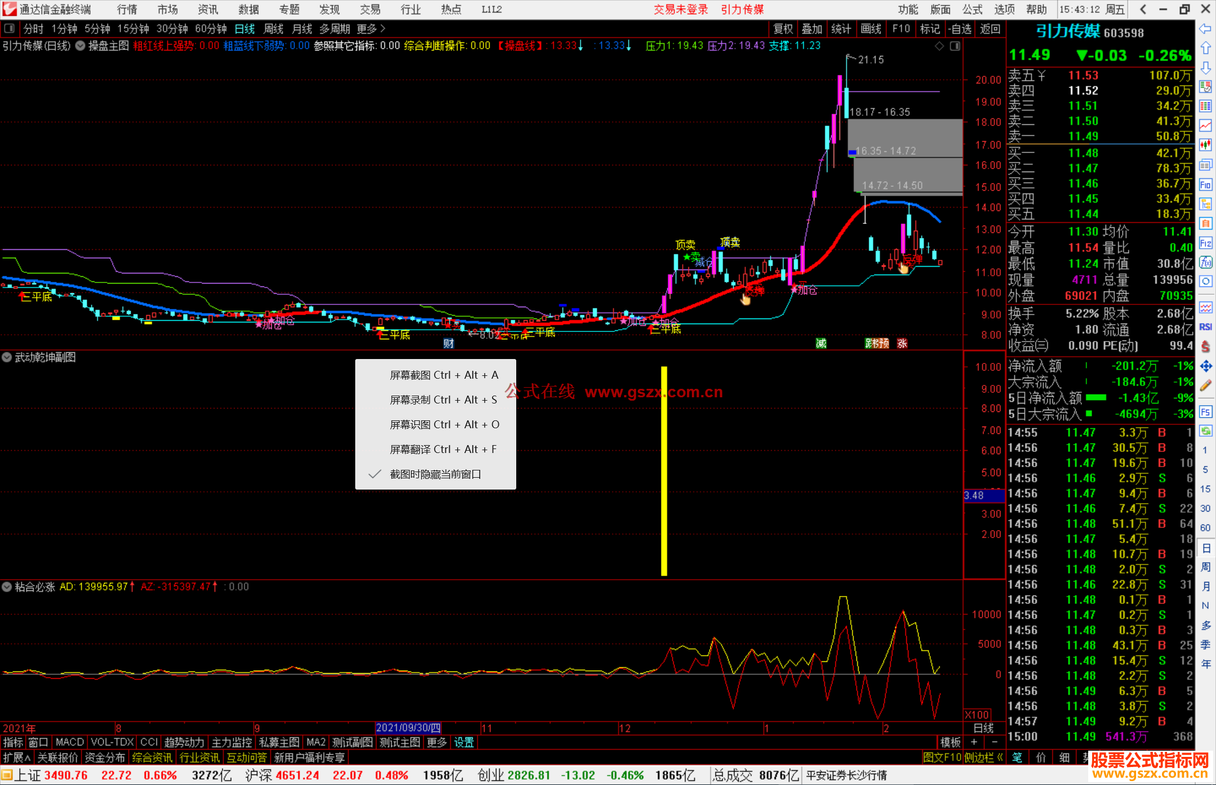Screen dimensions: 1216x785
Task: Click the down arrow icon in right sidebar
Action: click(x=1205, y=68)
